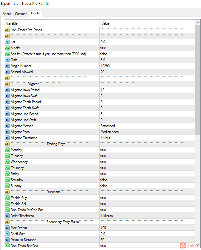The image size is (201, 250).
Task: Click the scrollbar down arrow
Action: (197, 245)
